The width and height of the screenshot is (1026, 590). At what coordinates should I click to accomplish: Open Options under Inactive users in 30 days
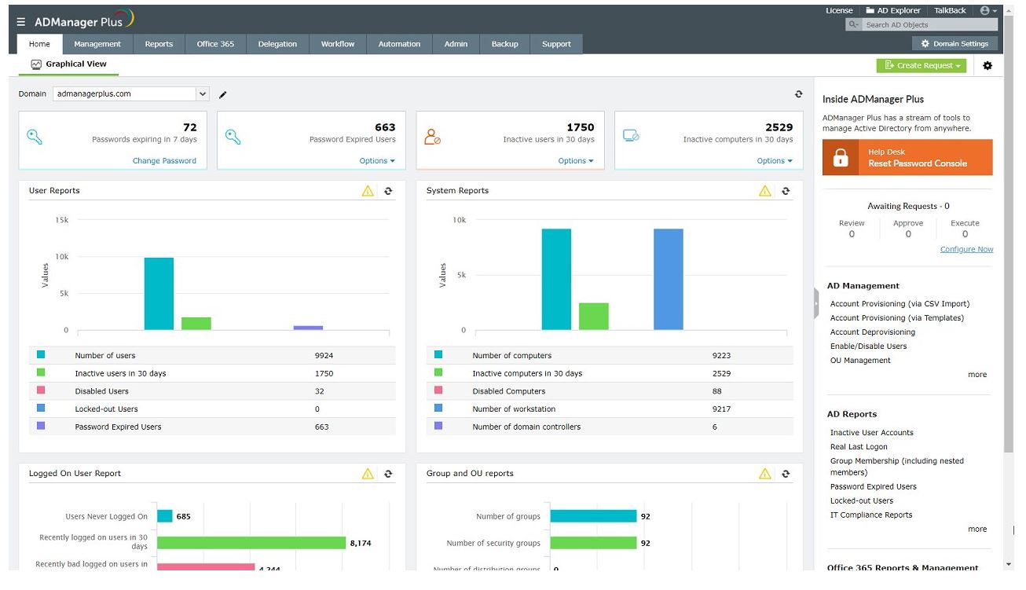[x=575, y=161]
